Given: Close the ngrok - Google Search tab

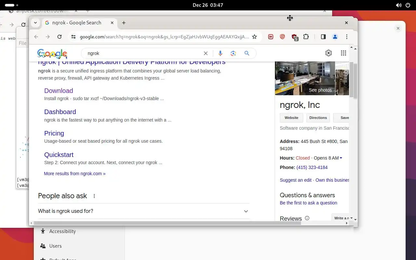Looking at the screenshot, I should [112, 23].
